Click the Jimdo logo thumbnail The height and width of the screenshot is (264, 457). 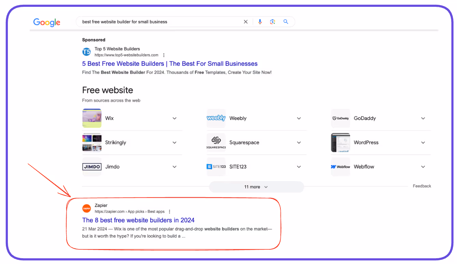click(92, 167)
